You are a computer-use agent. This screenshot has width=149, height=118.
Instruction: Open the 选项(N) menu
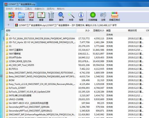pyautogui.click(x=51, y=9)
